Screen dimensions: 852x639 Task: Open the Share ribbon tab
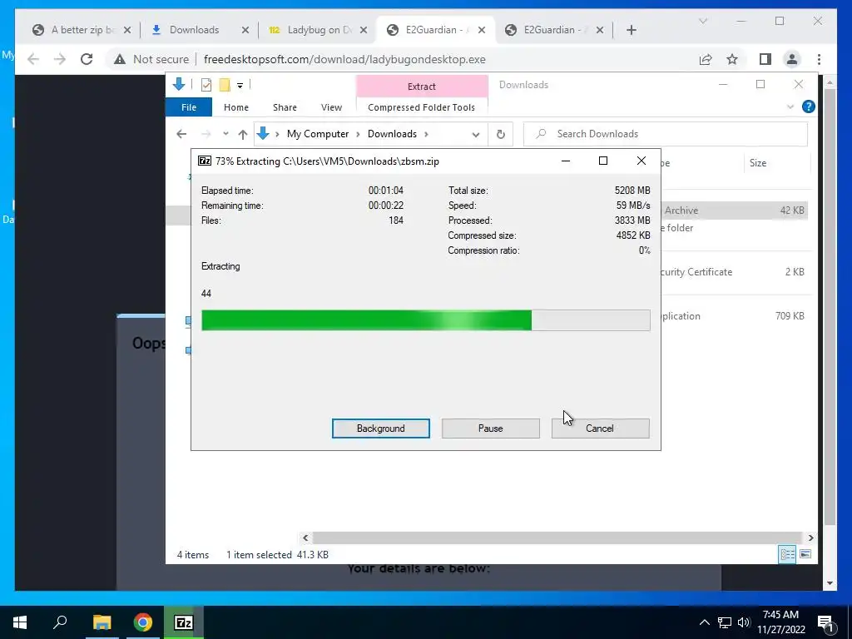coord(285,107)
